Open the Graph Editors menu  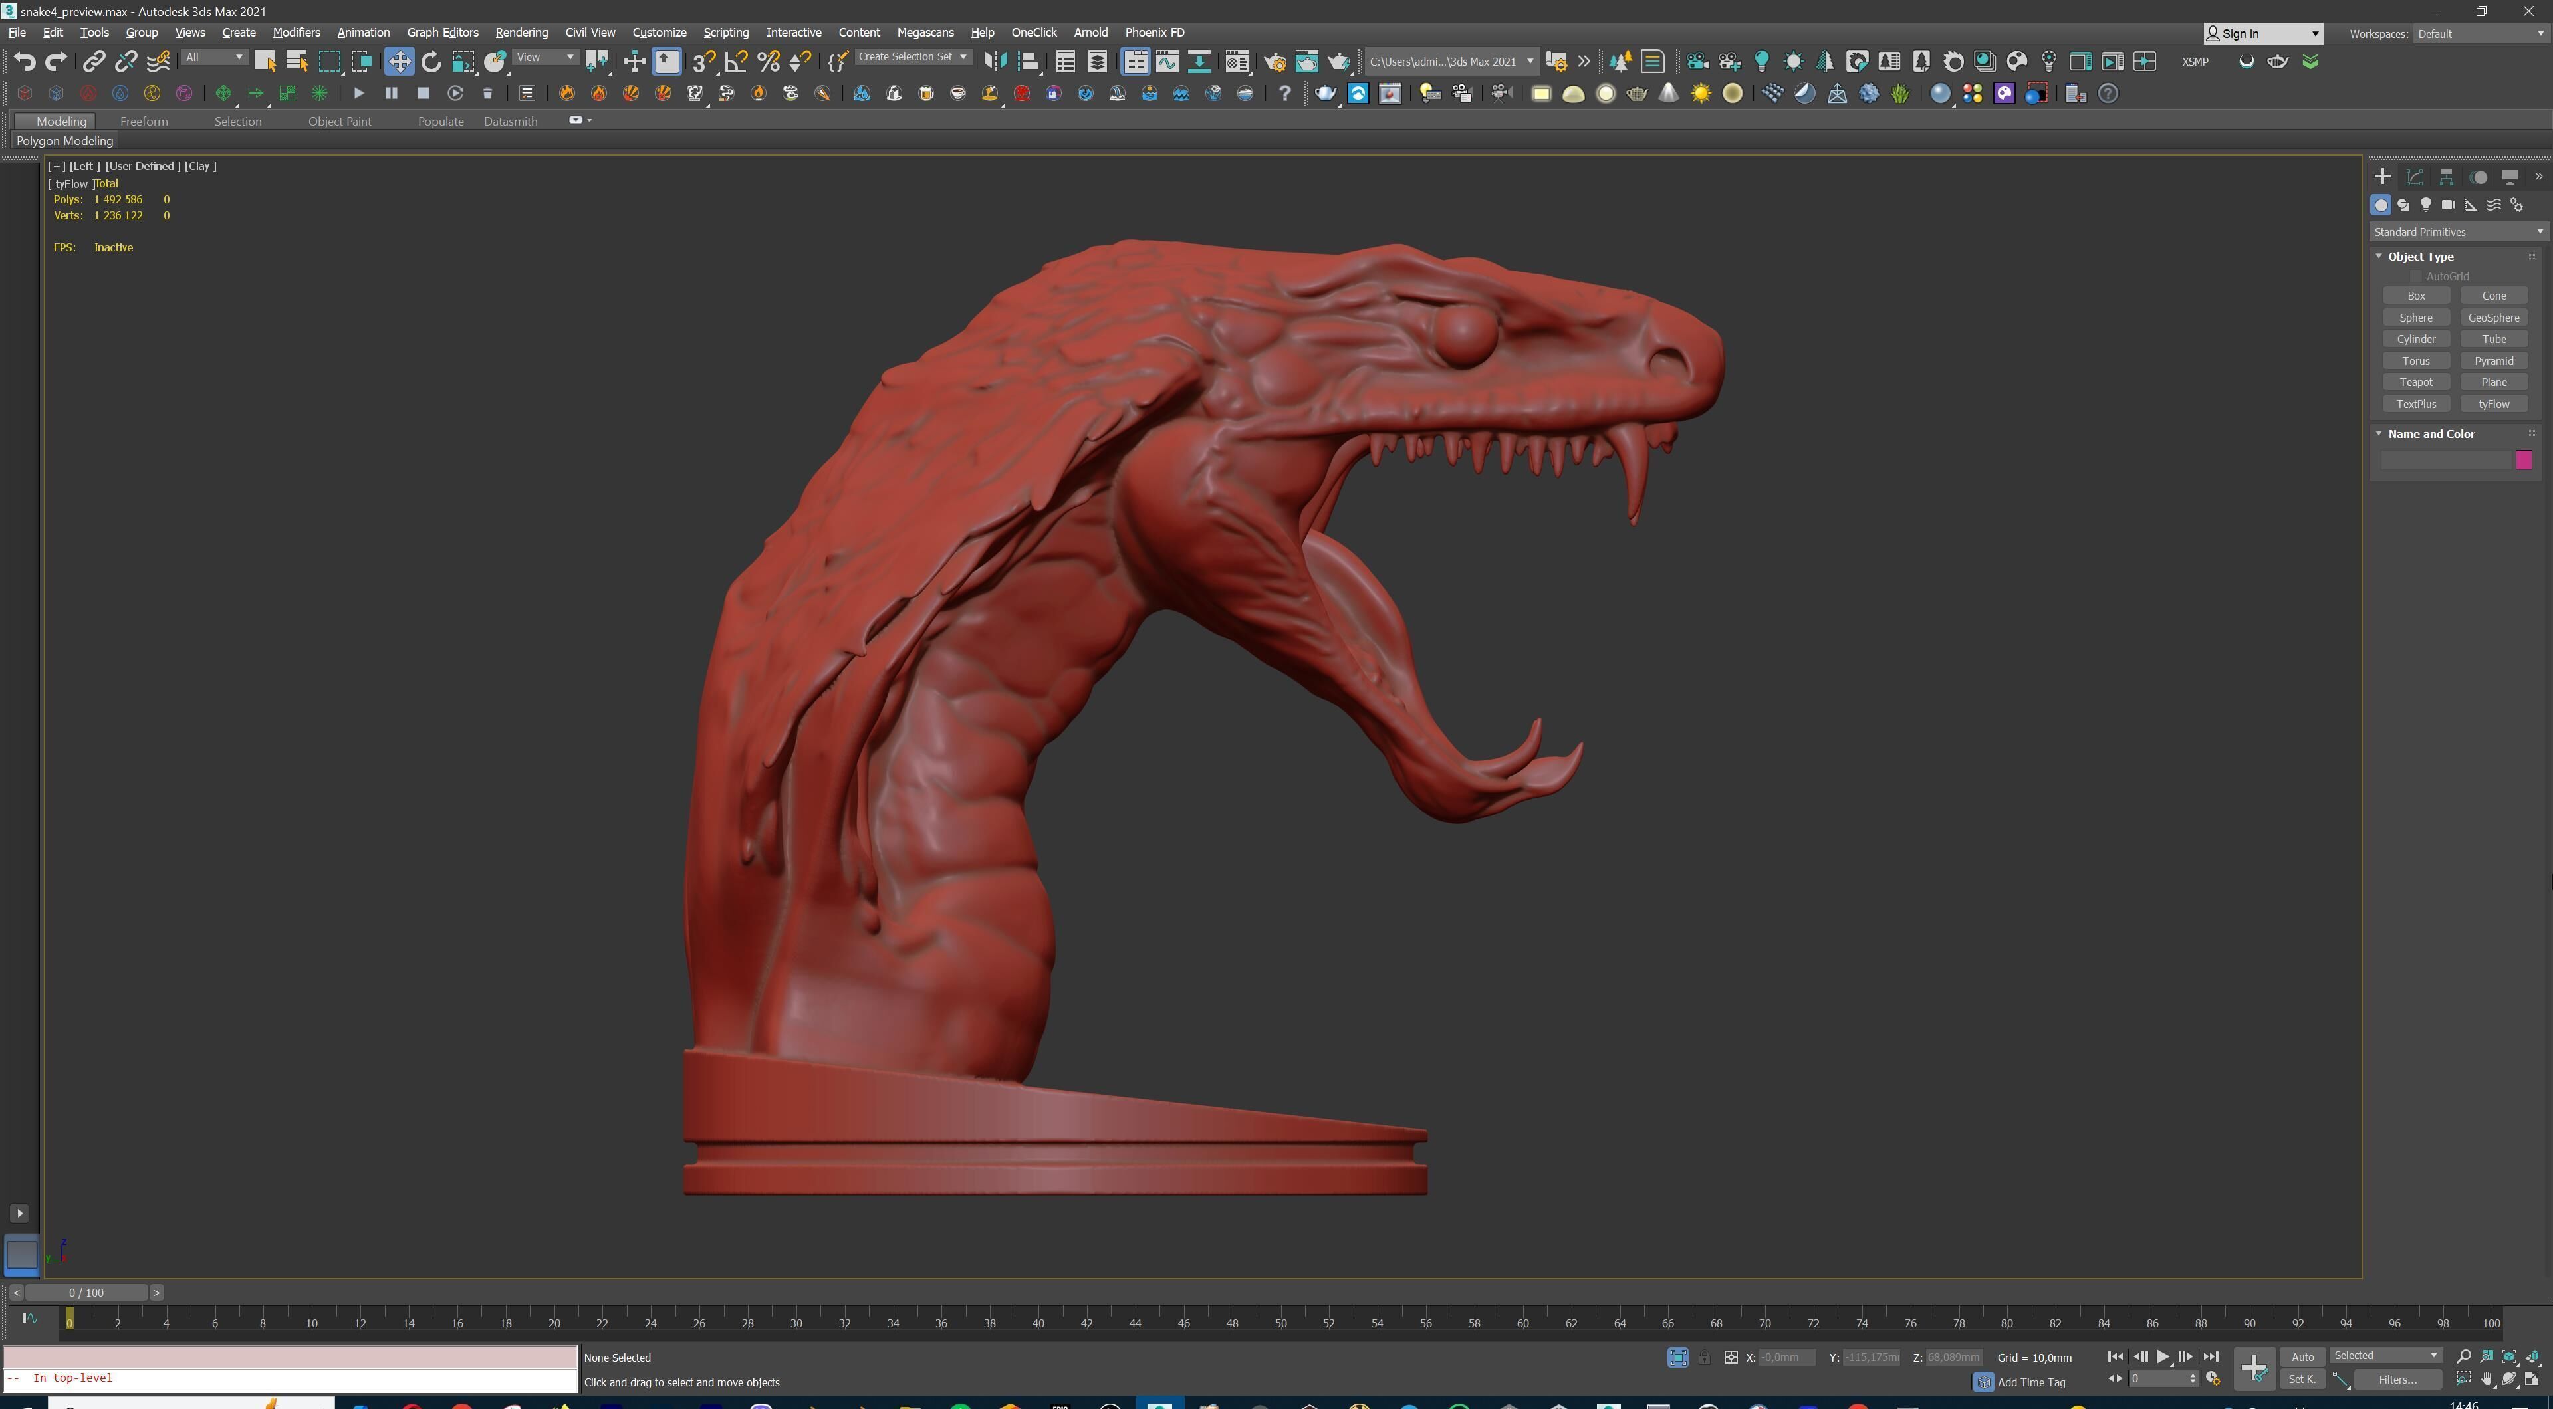(442, 33)
